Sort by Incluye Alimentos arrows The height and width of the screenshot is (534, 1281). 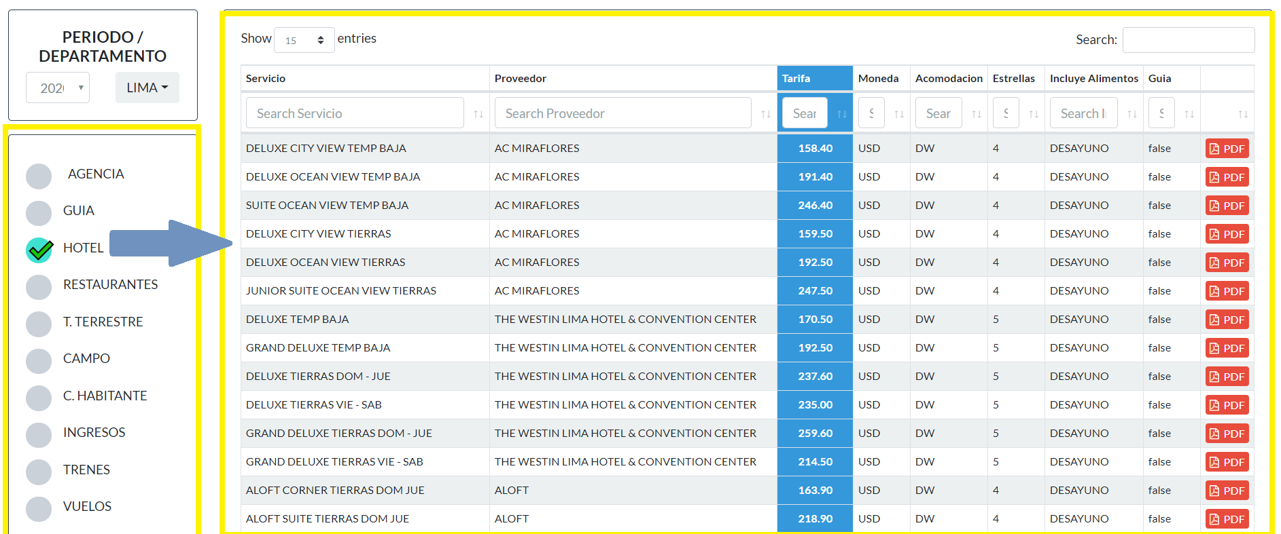[1132, 114]
